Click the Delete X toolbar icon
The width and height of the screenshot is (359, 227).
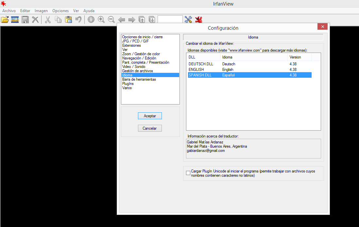click(x=35, y=20)
